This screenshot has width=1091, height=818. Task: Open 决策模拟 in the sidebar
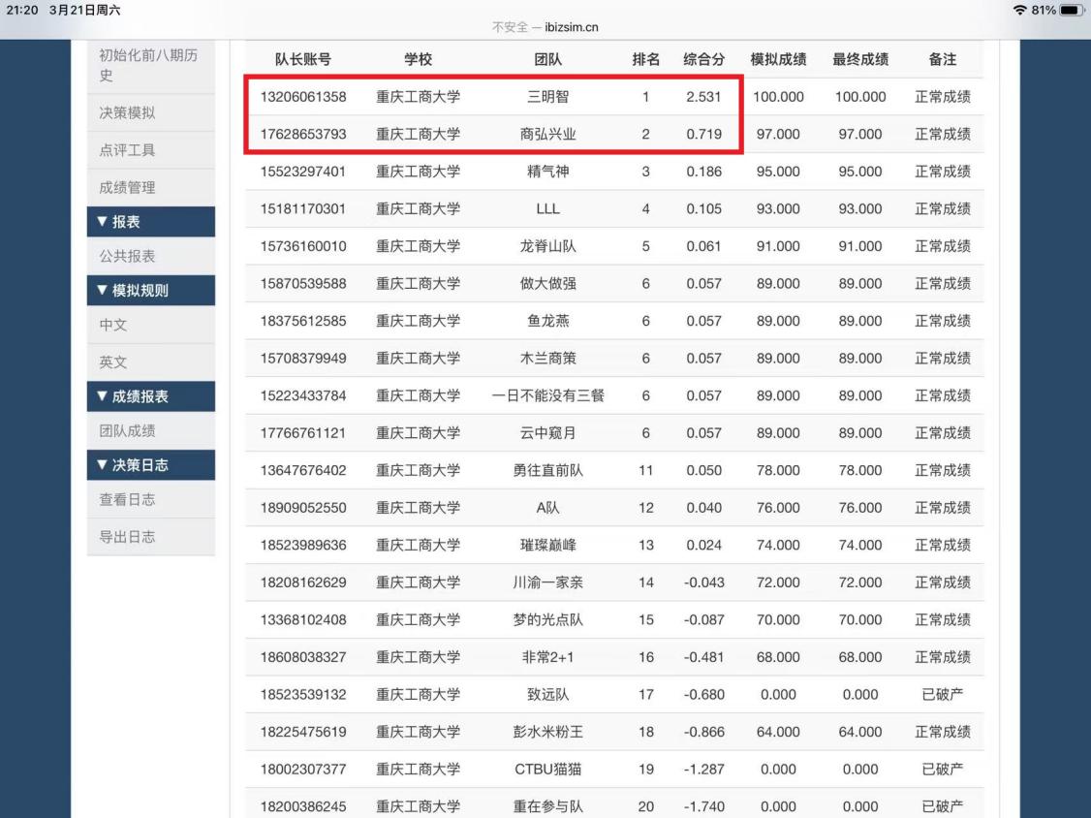click(x=150, y=113)
